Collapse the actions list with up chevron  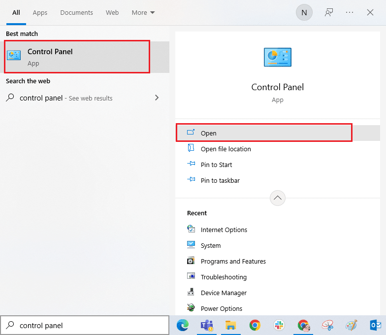[x=278, y=198]
